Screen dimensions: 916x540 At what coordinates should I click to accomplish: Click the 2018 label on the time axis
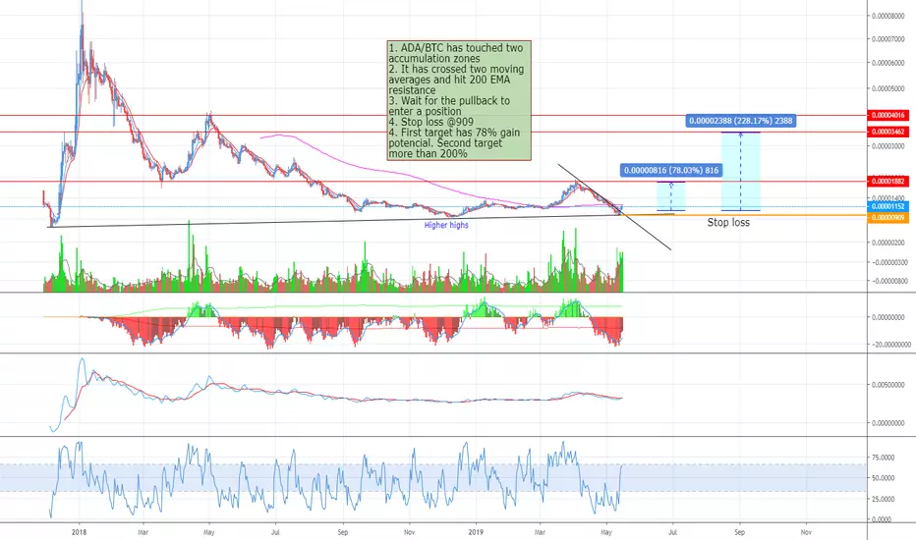coord(79,532)
